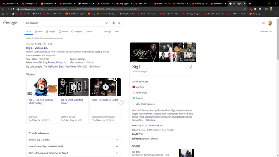Expand More music services
Screen dimensions: 279x157
click(x=143, y=104)
